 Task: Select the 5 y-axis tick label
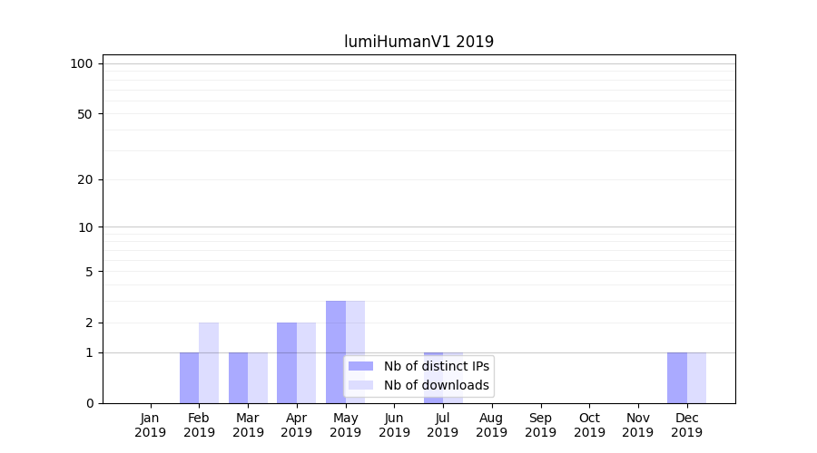pos(89,272)
